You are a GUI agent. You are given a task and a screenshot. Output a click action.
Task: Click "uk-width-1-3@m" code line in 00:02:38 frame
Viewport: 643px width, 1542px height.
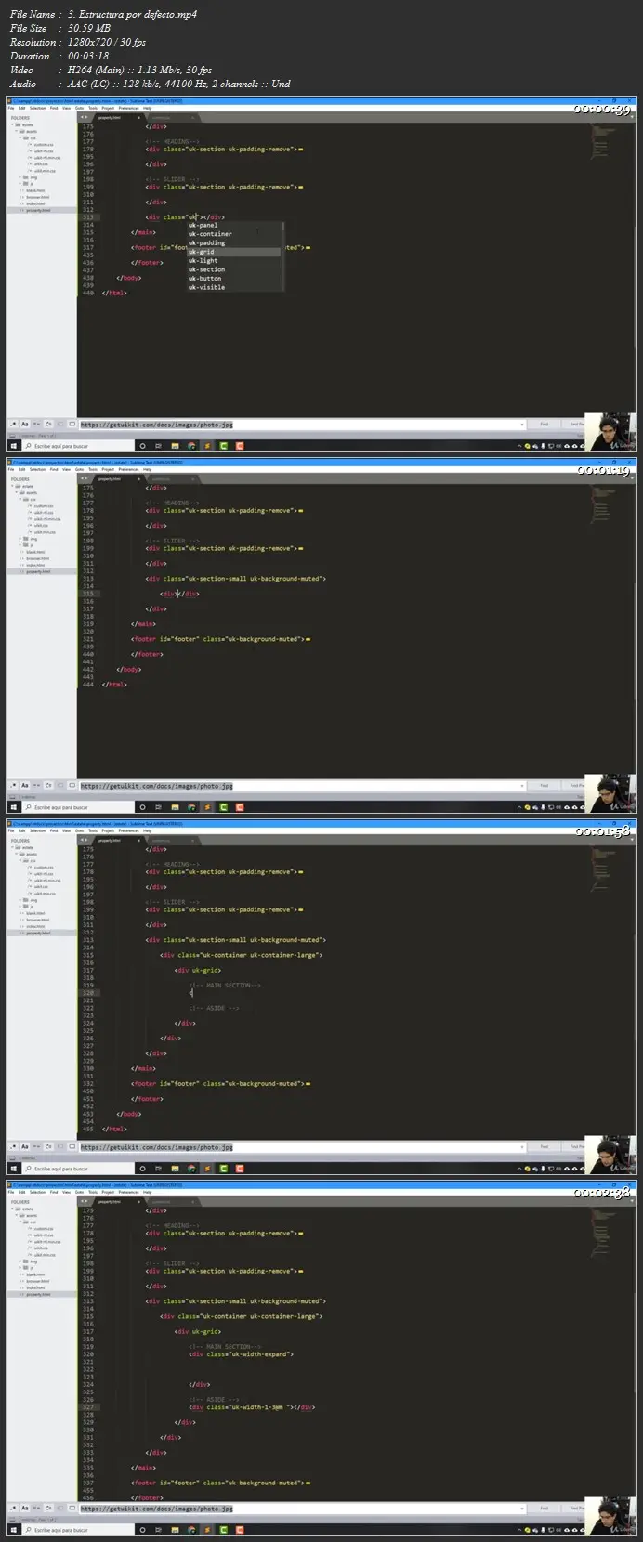point(253,1407)
